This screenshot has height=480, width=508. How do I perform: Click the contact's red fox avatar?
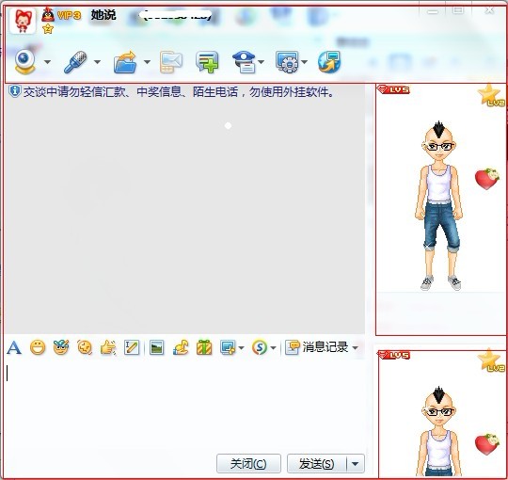tap(23, 21)
